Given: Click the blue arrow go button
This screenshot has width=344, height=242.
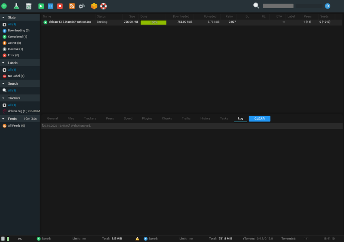Looking at the screenshot, I should 328,6.
